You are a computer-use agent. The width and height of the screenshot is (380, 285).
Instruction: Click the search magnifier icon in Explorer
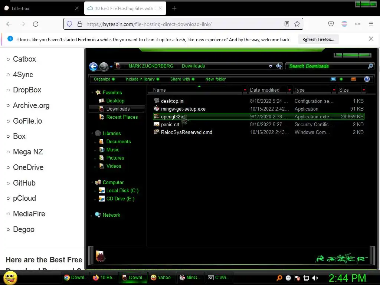click(370, 66)
